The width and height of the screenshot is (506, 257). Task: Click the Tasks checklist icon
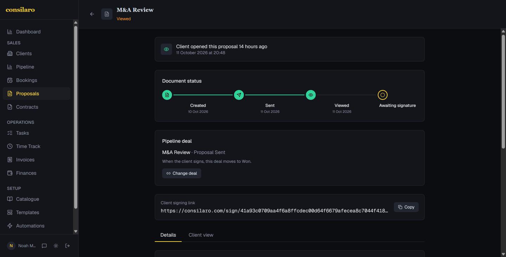tap(10, 133)
